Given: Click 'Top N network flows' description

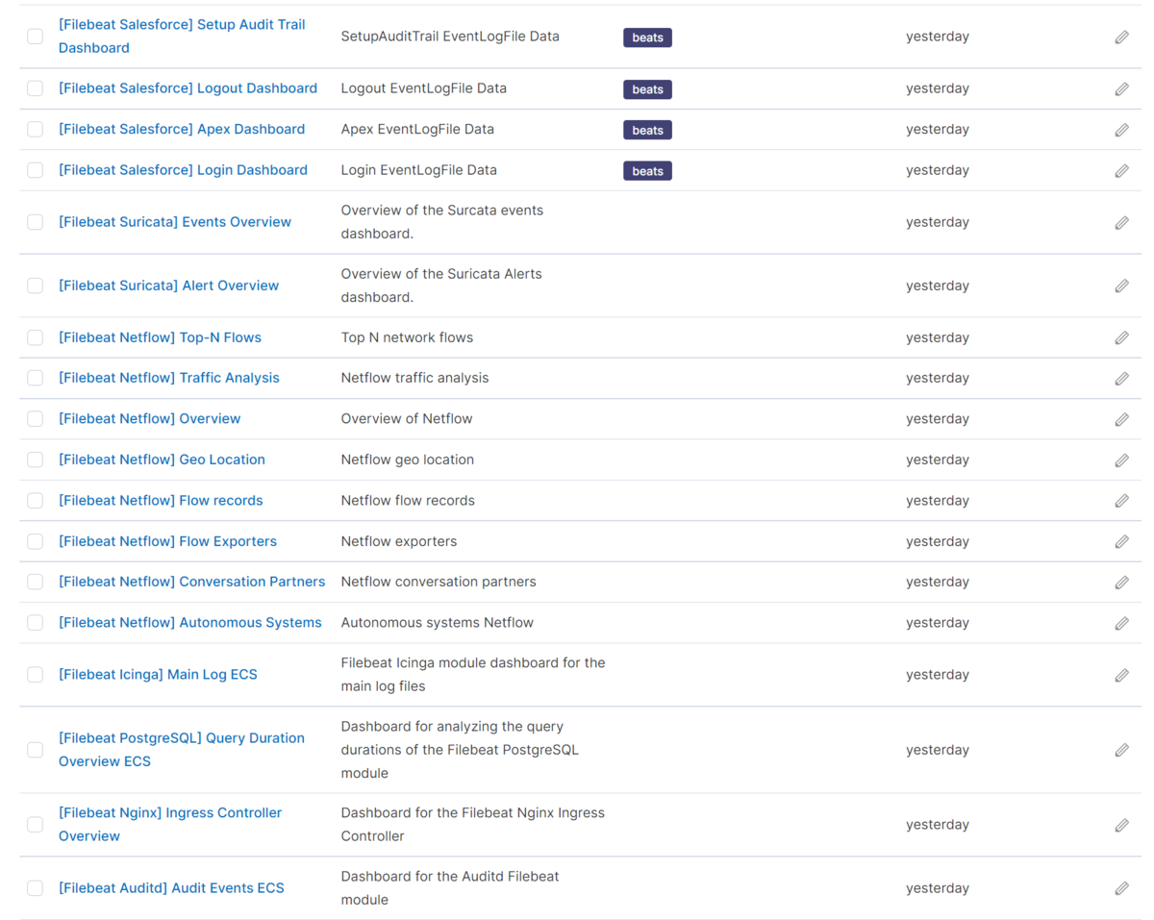Looking at the screenshot, I should coord(407,337).
